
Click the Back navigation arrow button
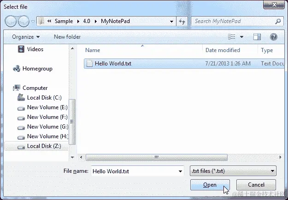(11, 21)
